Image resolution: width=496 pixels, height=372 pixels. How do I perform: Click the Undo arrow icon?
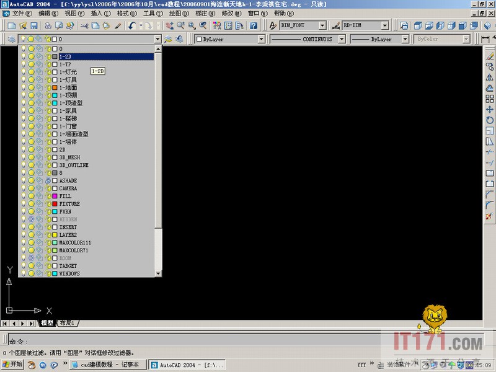click(131, 25)
